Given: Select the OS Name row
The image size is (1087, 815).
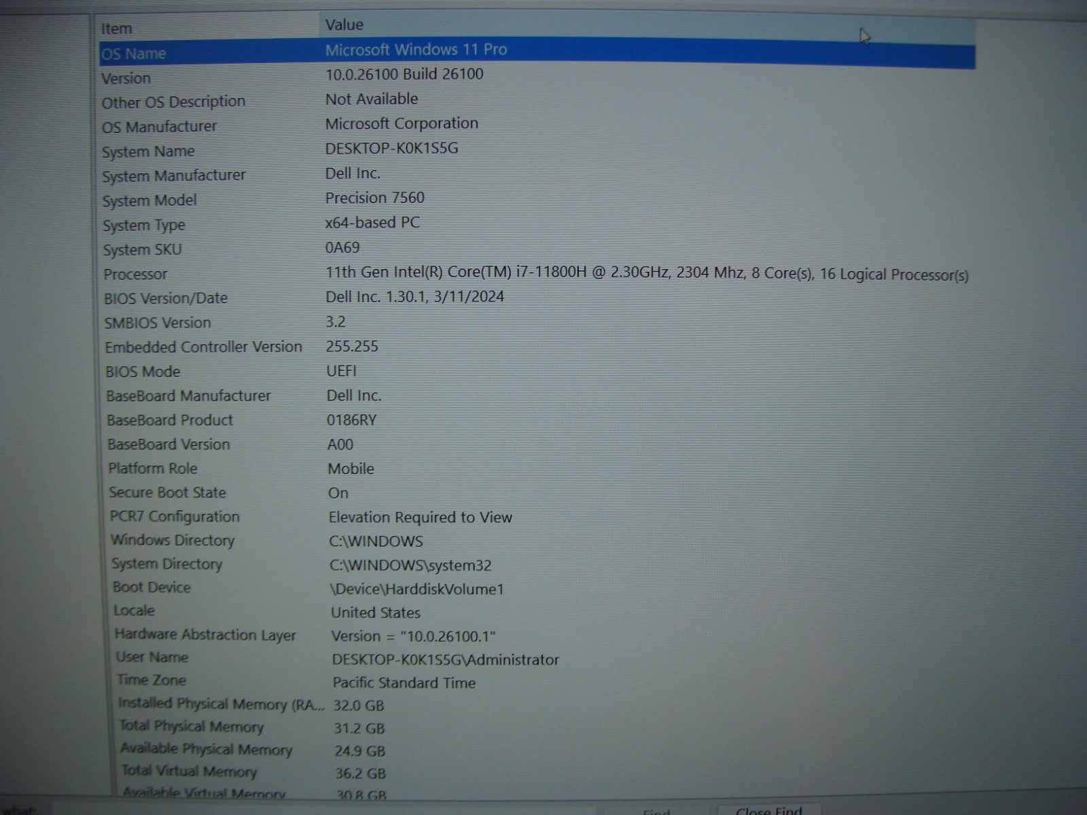Looking at the screenshot, I should (134, 54).
